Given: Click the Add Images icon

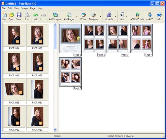Looking at the screenshot, I should pyautogui.click(x=55, y=16).
